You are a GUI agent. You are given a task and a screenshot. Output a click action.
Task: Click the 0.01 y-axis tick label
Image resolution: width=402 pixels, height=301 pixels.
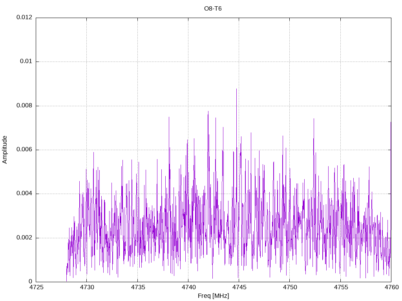[26, 62]
